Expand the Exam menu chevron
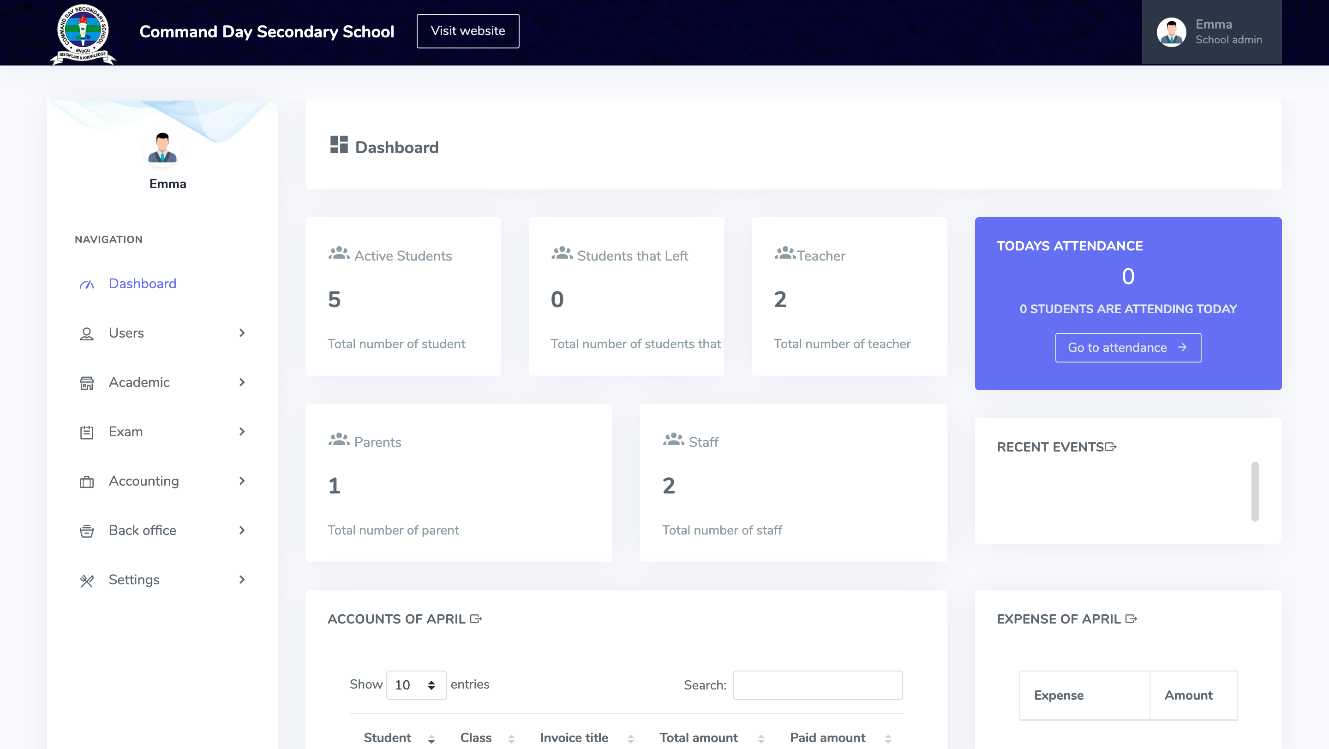 242,432
